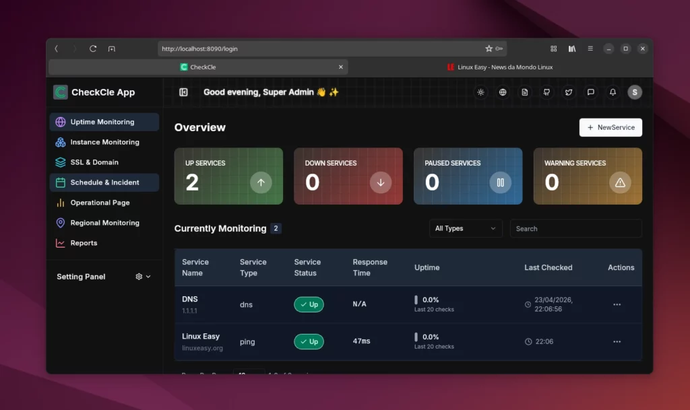
Task: Click the Twitter bird icon
Action: click(x=569, y=92)
